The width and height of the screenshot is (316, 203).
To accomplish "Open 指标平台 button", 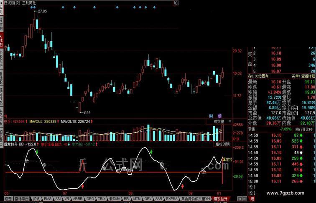I will click(22, 199).
